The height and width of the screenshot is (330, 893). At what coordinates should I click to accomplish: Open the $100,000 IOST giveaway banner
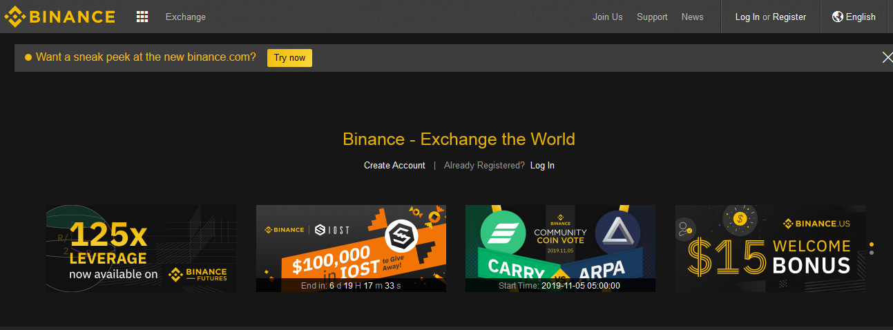(351, 249)
